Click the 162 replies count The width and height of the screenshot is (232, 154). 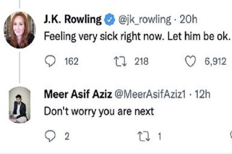click(71, 62)
